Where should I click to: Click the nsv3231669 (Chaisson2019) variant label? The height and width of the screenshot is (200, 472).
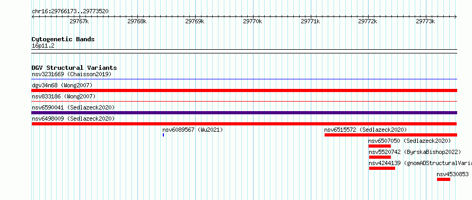point(72,74)
